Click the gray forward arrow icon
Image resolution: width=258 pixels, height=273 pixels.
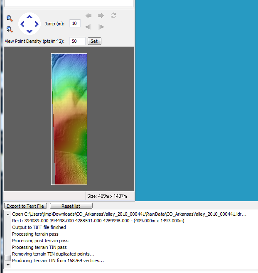[x=101, y=16]
